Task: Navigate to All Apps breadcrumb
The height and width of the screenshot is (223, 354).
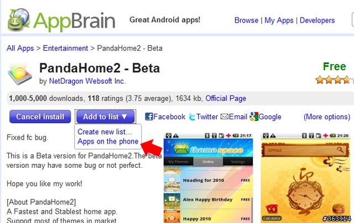Action: click(x=20, y=48)
